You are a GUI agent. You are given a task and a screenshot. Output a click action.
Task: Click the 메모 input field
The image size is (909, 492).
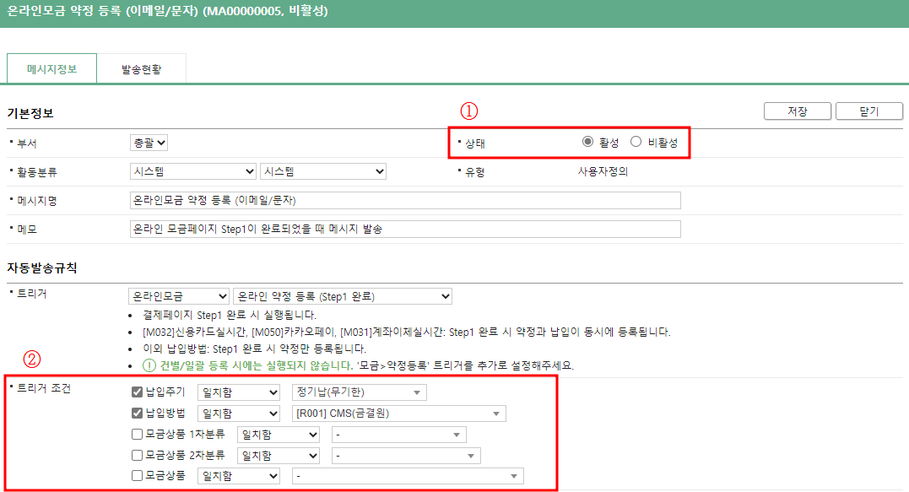(x=405, y=229)
